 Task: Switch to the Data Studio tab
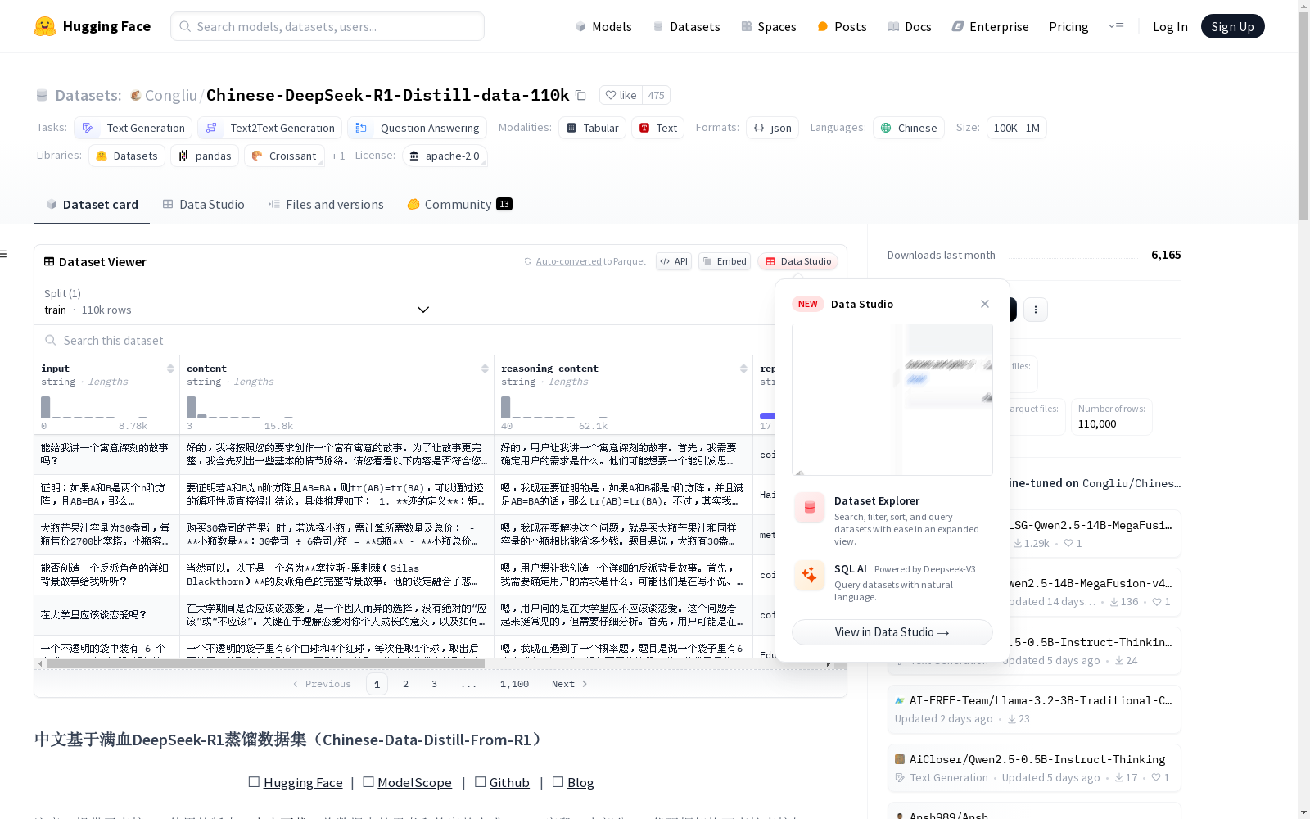(x=203, y=205)
